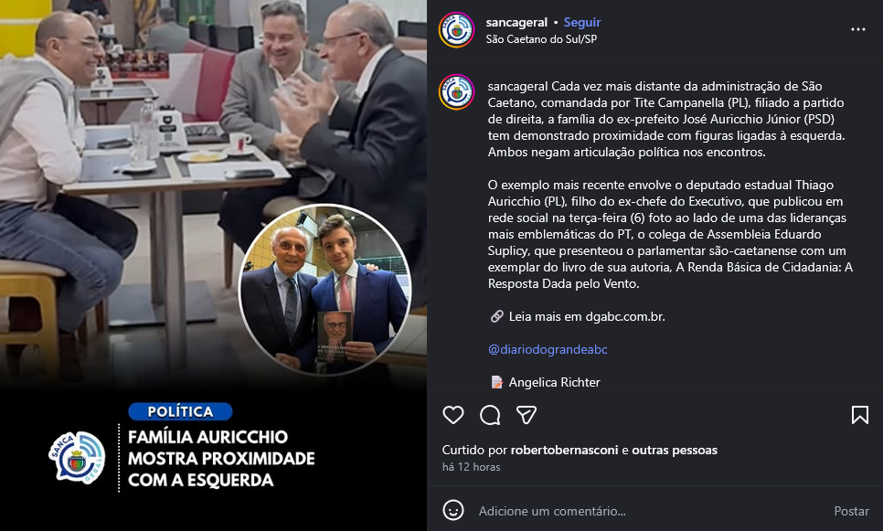
Task: Open sancageral username in caption text
Action: pyautogui.click(x=517, y=86)
